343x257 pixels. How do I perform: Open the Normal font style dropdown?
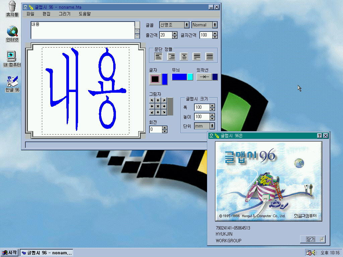pyautogui.click(x=215, y=25)
